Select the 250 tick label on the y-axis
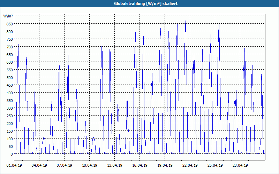Image resolution: width=279 pixels, height=174 pixels. 10,116
